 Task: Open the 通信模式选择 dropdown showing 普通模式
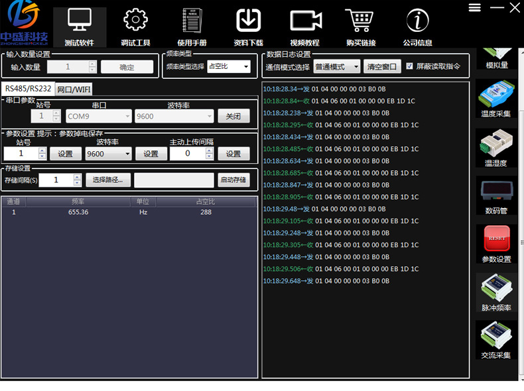coord(337,67)
